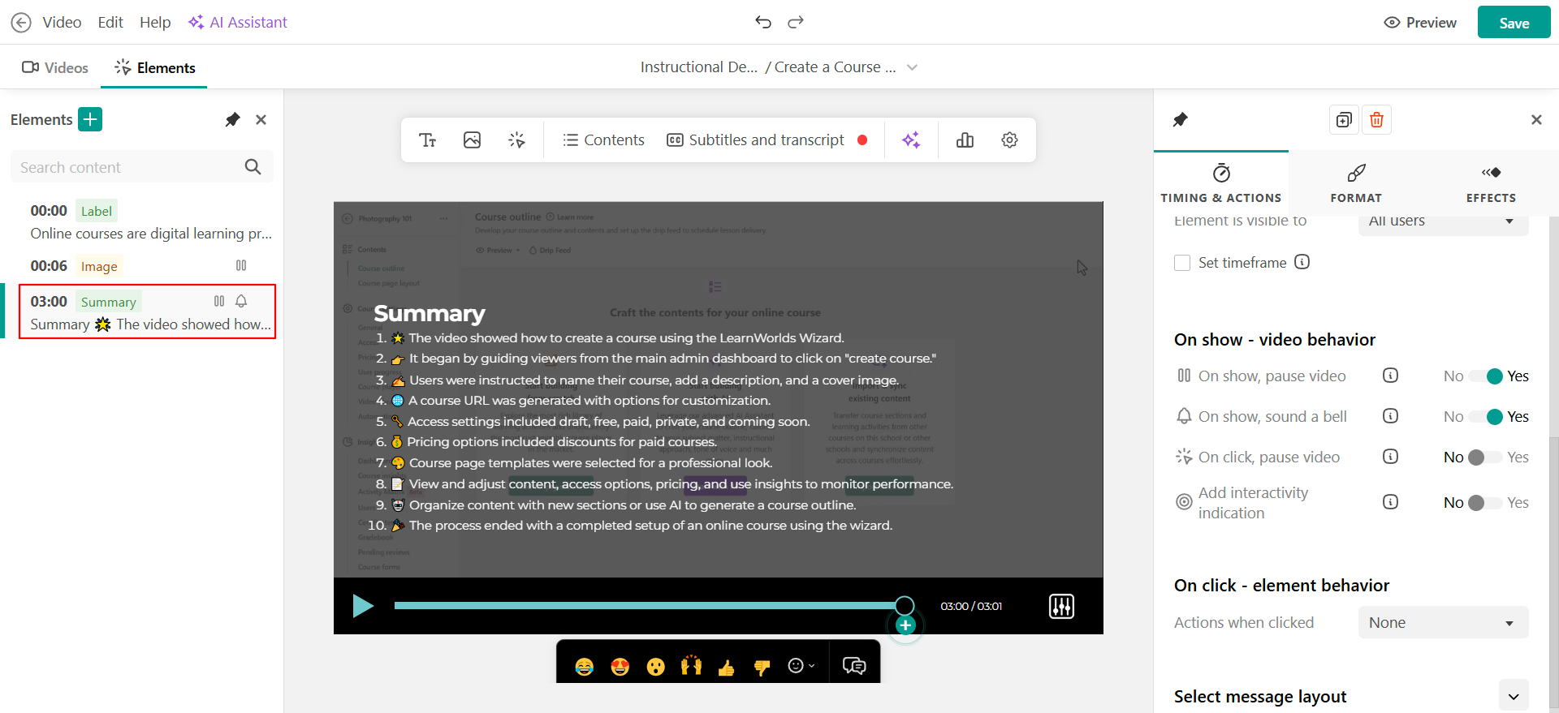Open the player equalizer settings icon

pos(1061,606)
